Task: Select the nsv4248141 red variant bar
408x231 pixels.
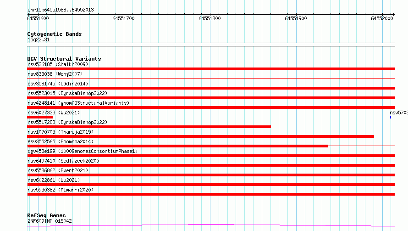Action: 211,107
